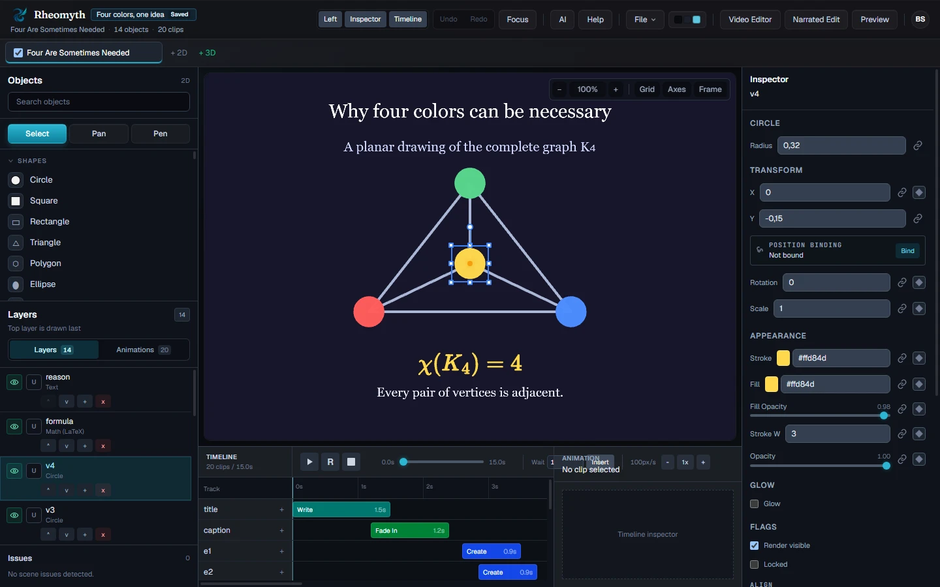
Task: Click the link icon next to Y field
Action: point(918,218)
